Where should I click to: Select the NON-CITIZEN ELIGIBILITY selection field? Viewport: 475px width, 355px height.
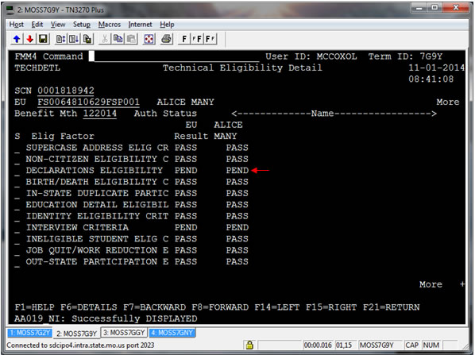[17, 160]
